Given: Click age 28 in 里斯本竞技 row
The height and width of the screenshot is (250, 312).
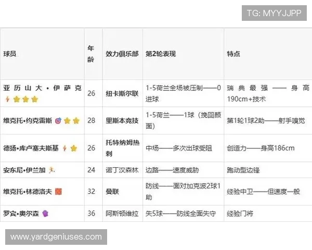Looking at the screenshot, I should pos(92,120).
